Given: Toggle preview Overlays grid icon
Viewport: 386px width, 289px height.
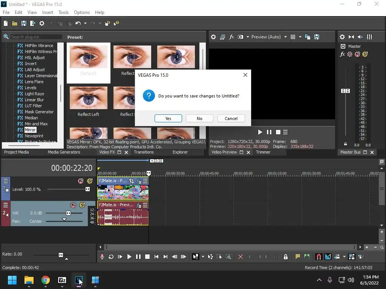Looking at the screenshot, I should (293, 37).
